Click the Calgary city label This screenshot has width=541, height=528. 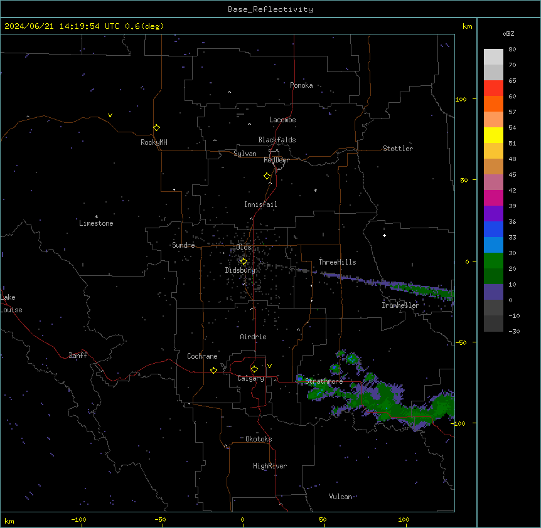250,378
